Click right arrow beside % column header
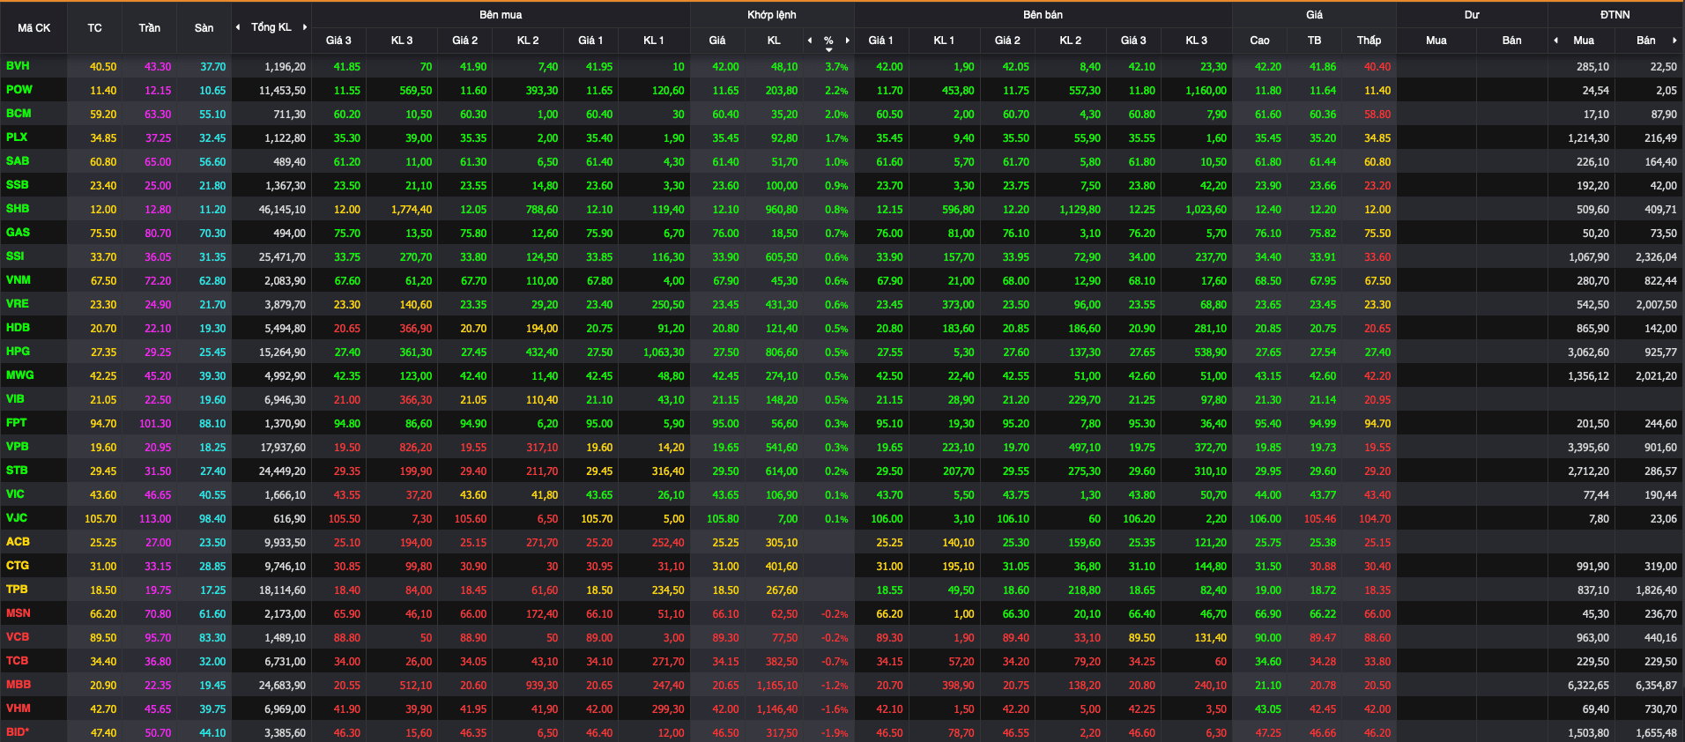The height and width of the screenshot is (742, 1685). 848,40
